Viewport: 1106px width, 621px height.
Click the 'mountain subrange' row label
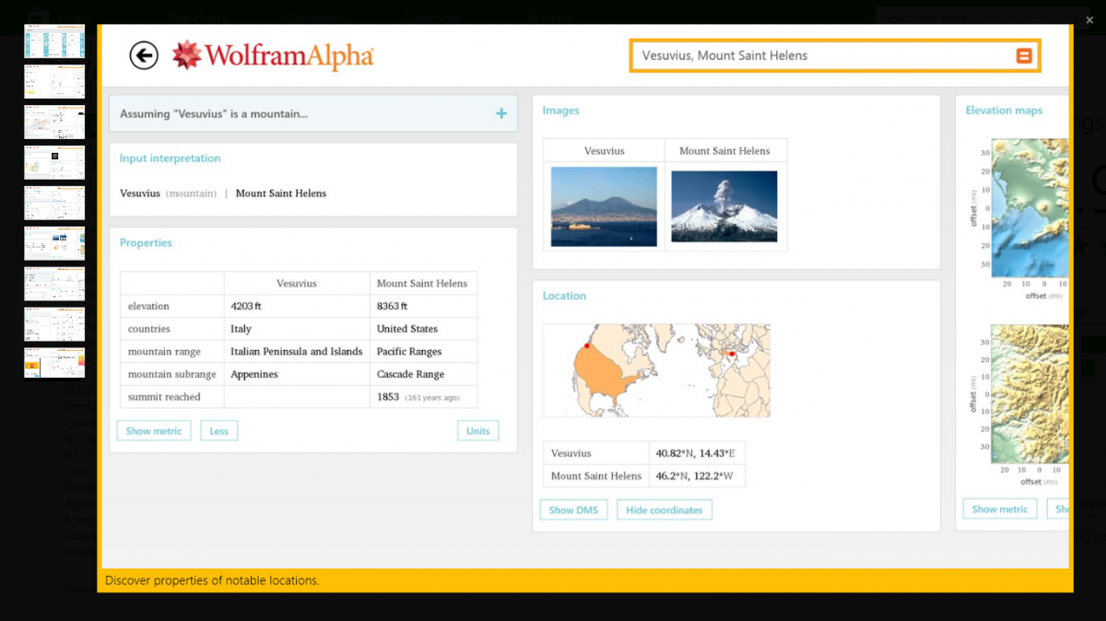pyautogui.click(x=172, y=374)
